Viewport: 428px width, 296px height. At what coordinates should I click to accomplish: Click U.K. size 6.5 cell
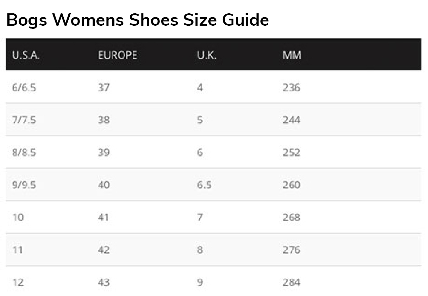(x=204, y=185)
